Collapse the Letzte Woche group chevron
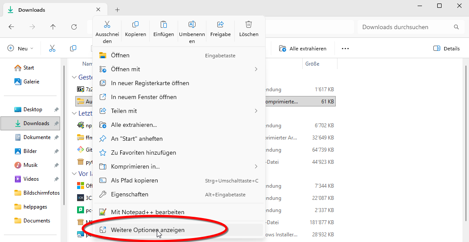The width and height of the screenshot is (469, 242). [74, 113]
